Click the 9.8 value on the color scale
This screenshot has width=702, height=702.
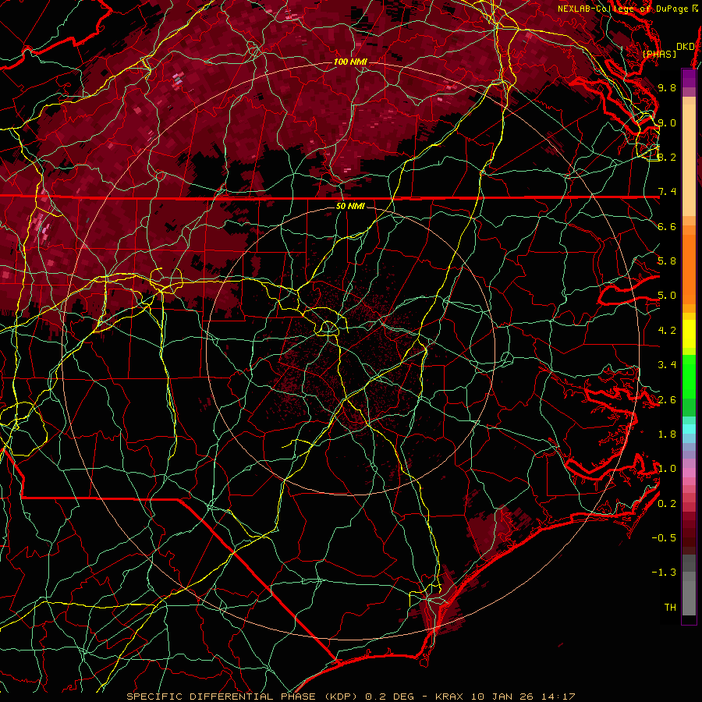(667, 87)
